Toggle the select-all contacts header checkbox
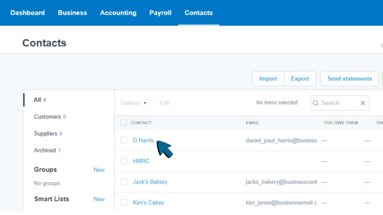The height and width of the screenshot is (215, 383). pyautogui.click(x=123, y=123)
